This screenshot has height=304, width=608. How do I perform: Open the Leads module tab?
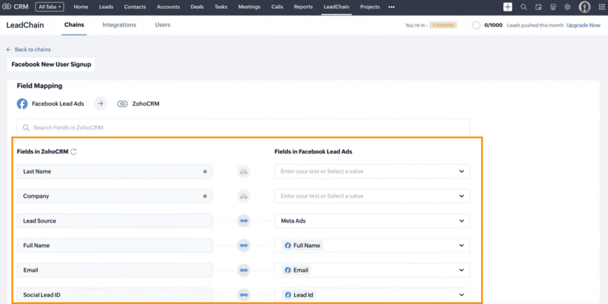pos(106,7)
